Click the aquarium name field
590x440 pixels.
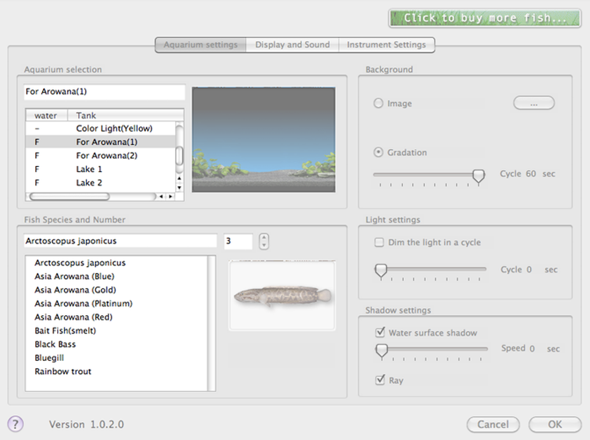click(x=105, y=92)
